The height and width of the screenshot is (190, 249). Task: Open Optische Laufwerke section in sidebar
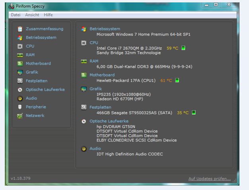pos(45,90)
